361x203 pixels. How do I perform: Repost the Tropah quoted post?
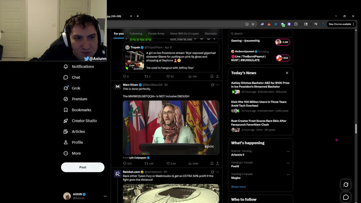(148, 76)
